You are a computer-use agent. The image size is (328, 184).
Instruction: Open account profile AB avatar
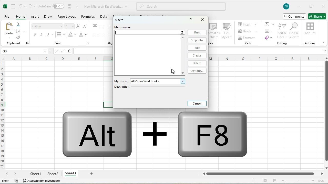pos(286,6)
